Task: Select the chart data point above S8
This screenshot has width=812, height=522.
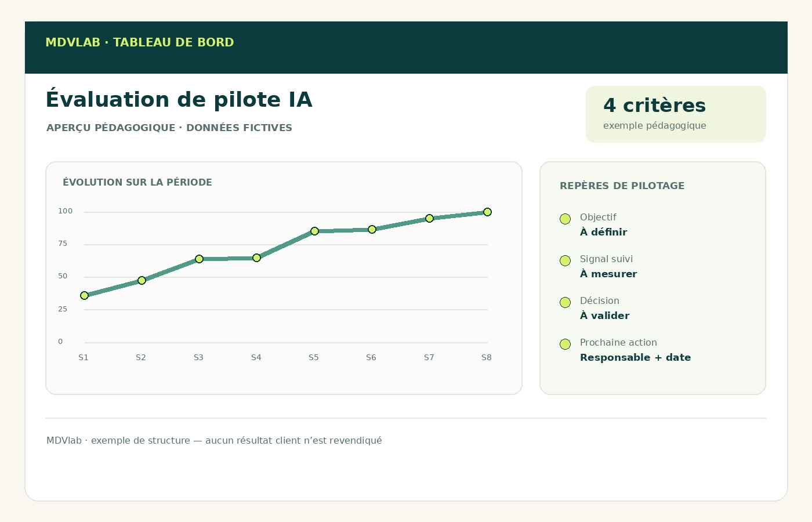Action: click(x=487, y=212)
